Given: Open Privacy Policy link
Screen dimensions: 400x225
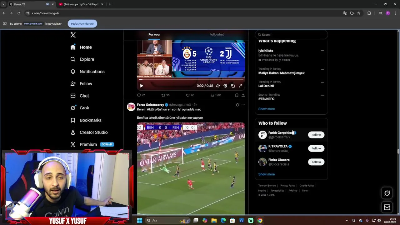Looking at the screenshot, I should point(287,186).
